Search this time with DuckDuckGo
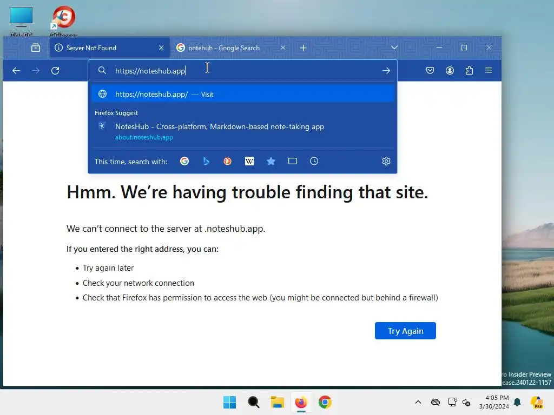The image size is (554, 415). coord(228,161)
